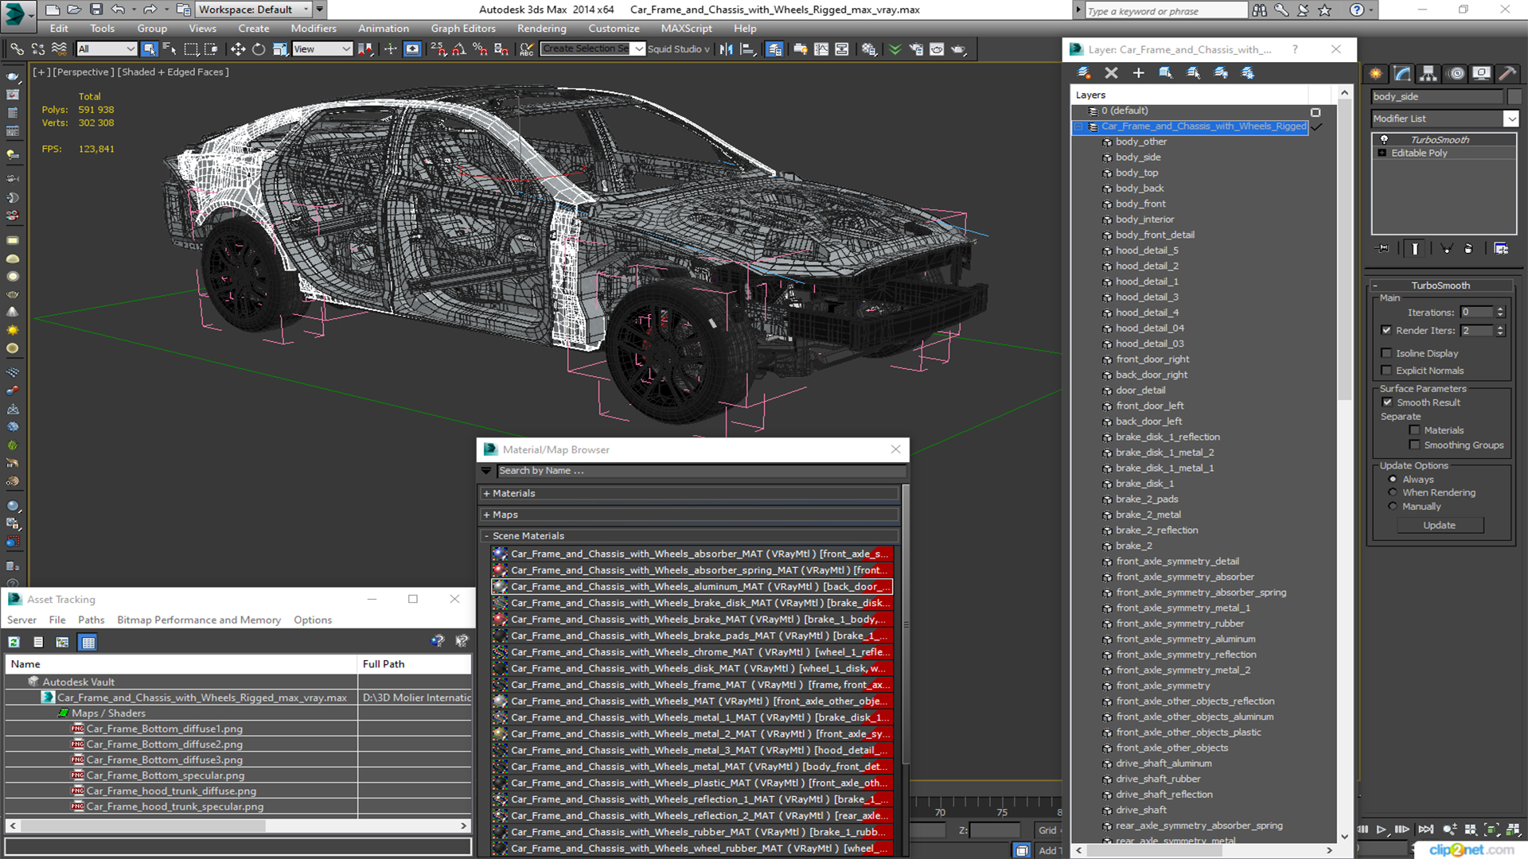Viewport: 1528px width, 859px height.
Task: Toggle Angle Snap in main toolbar
Action: (459, 49)
